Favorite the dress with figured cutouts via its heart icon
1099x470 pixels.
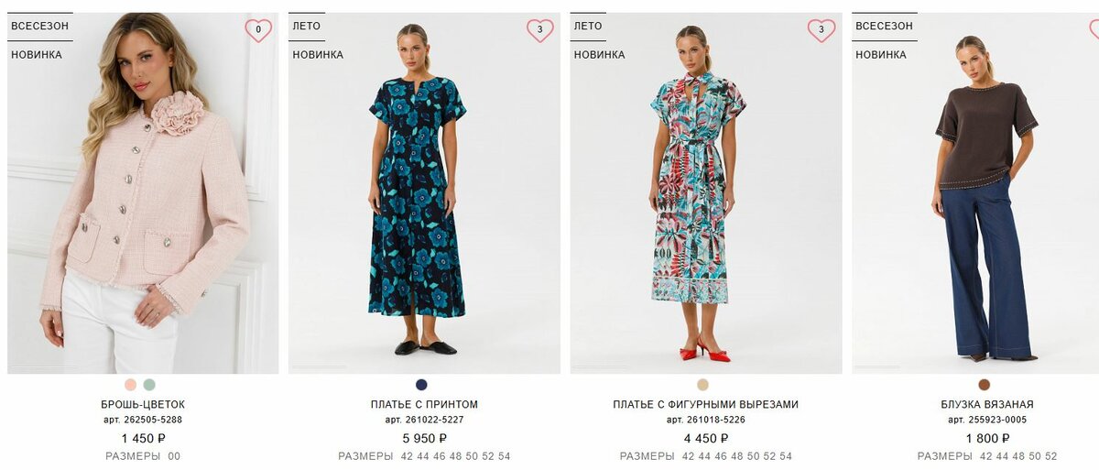click(822, 30)
